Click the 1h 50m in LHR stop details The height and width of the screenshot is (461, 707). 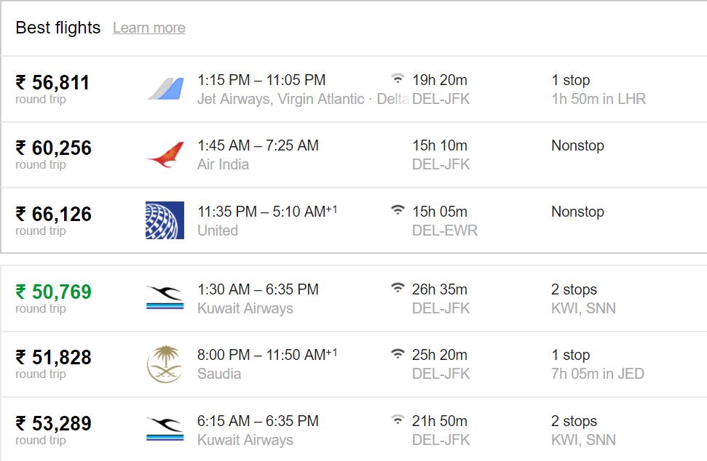coord(599,99)
